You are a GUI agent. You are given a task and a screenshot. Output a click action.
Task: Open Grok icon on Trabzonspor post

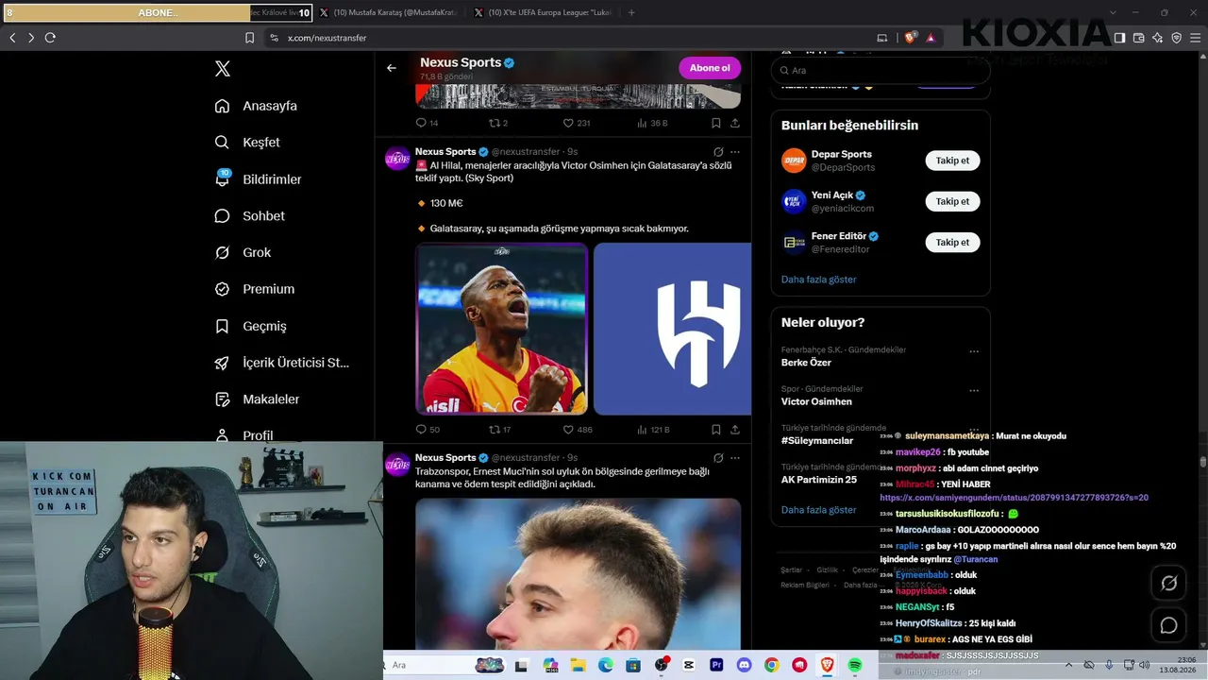[x=718, y=458]
